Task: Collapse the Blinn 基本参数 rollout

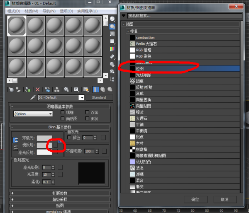Action: point(60,127)
